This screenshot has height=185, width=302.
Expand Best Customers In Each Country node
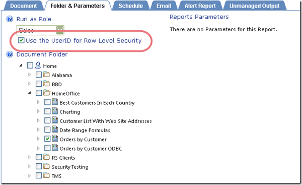(x=38, y=102)
